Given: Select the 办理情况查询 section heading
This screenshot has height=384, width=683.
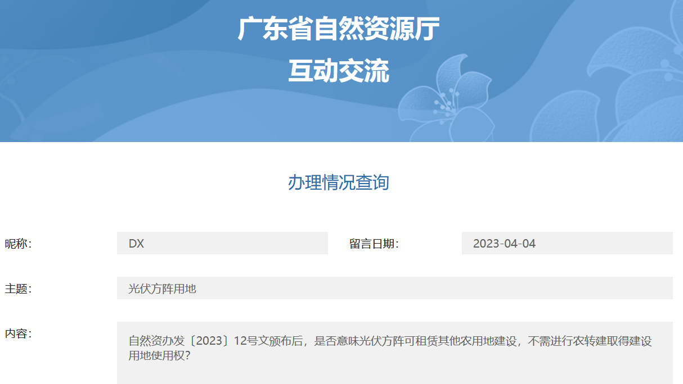Looking at the screenshot, I should pos(338,182).
